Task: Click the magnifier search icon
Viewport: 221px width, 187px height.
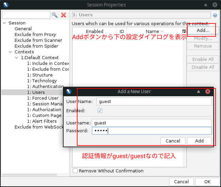Action: (55, 15)
